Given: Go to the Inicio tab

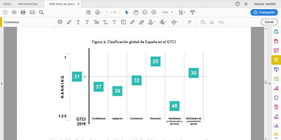Looking at the screenshot, I should click(7, 3).
